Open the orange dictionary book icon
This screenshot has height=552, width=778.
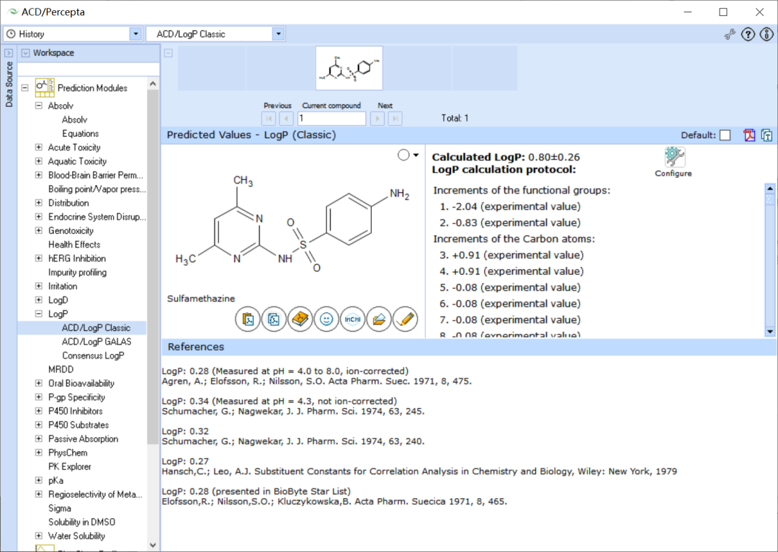pyautogui.click(x=300, y=319)
